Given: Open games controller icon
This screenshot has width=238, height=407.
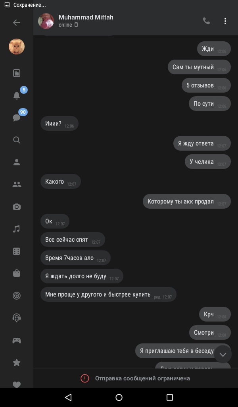Looking at the screenshot, I should tap(17, 340).
